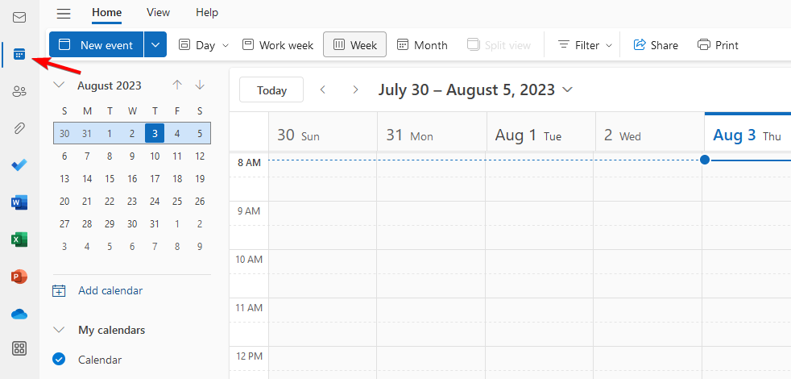
Task: Select August 15 in mini calendar
Action: point(110,179)
